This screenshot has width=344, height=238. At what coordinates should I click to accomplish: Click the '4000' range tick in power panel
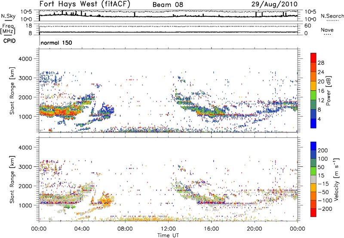pos(25,59)
